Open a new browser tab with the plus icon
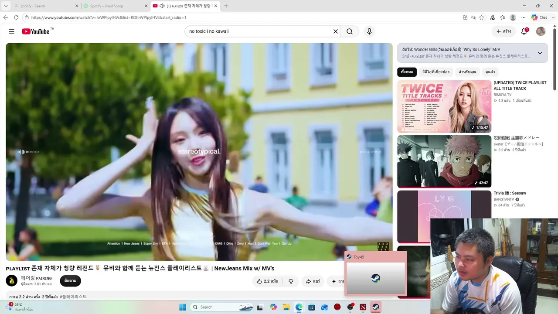 226,6
